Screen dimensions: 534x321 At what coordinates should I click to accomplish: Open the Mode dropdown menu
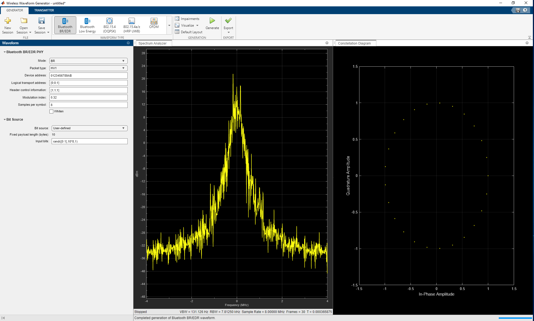(88, 61)
